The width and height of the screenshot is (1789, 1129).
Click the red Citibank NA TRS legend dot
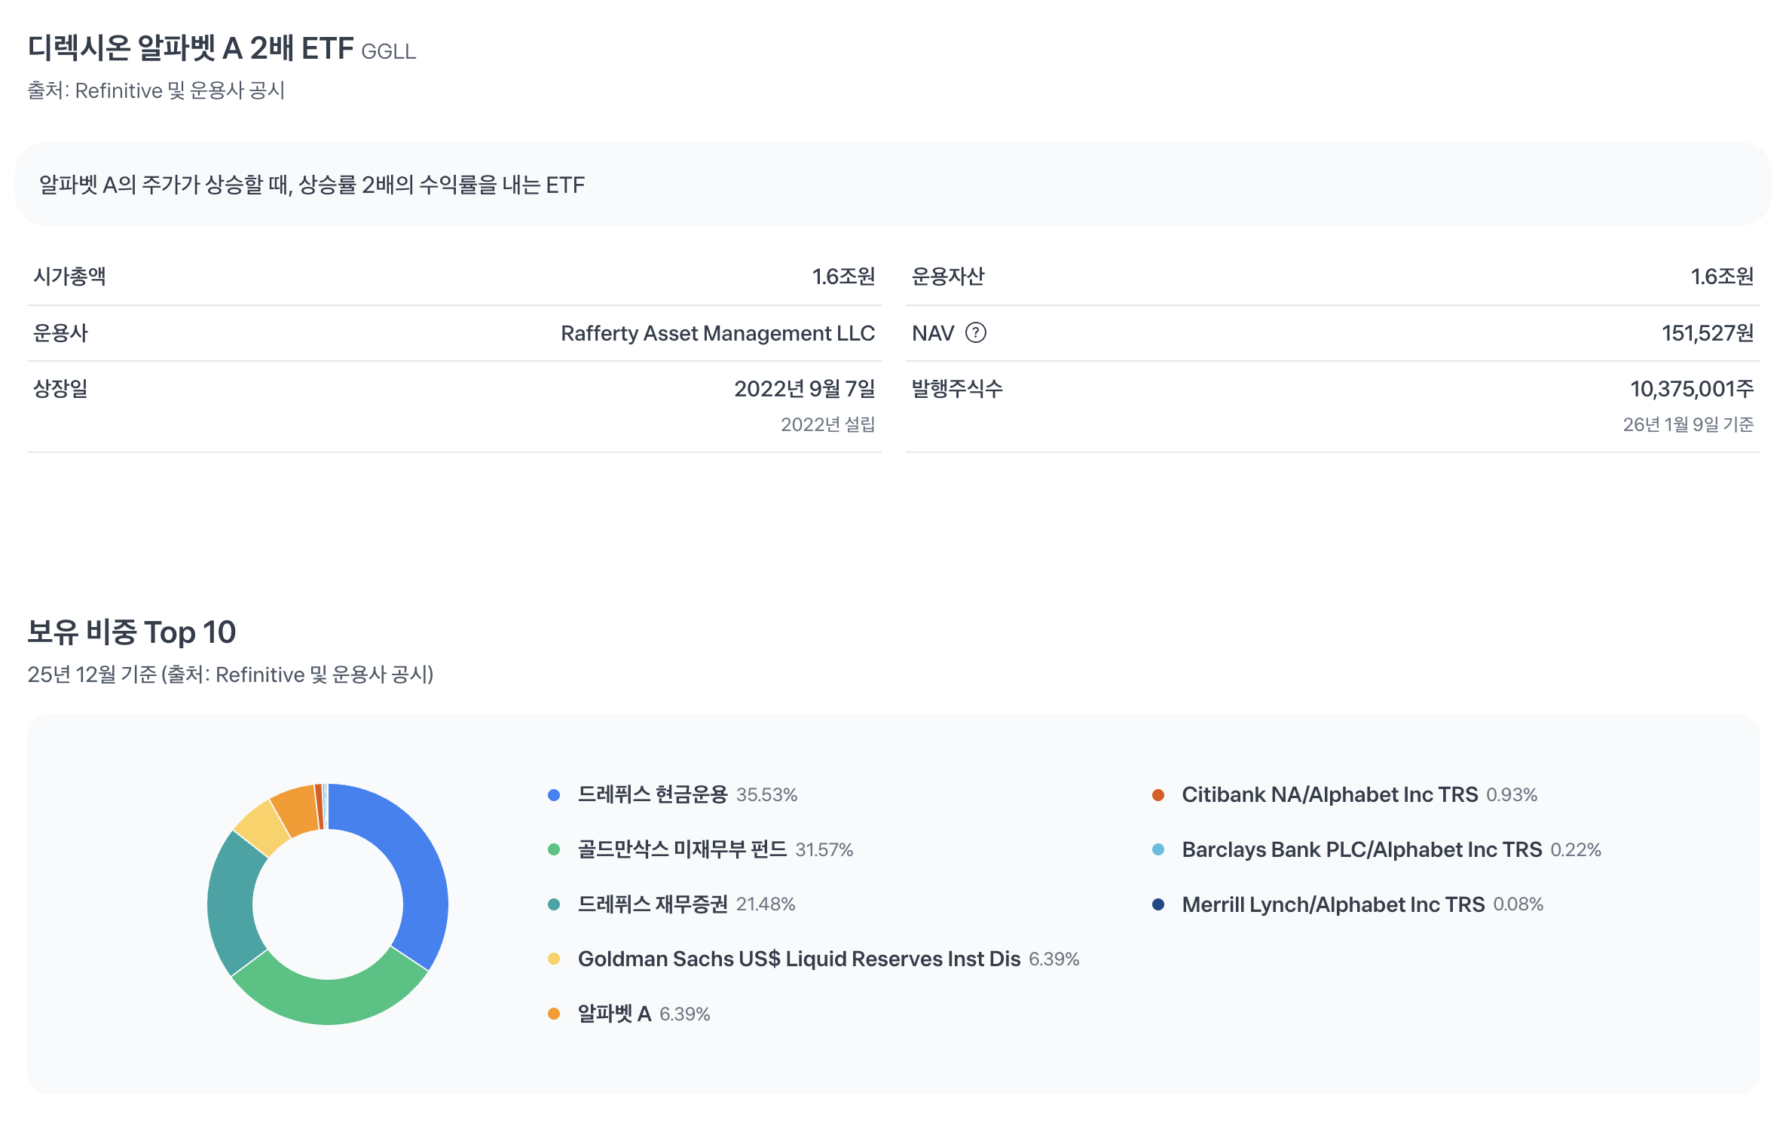(x=1158, y=795)
